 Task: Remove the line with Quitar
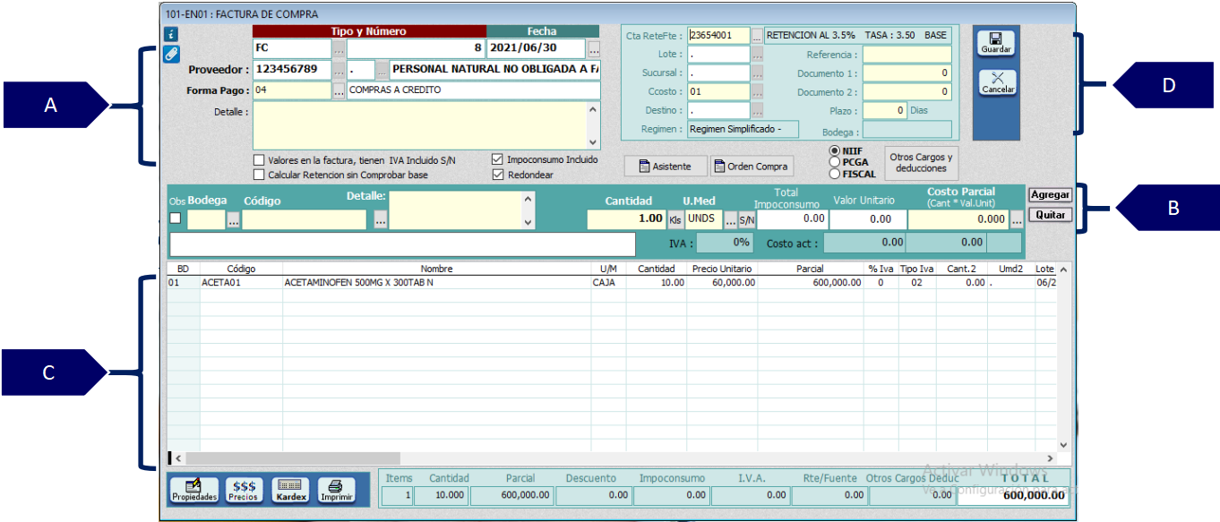pos(1050,215)
